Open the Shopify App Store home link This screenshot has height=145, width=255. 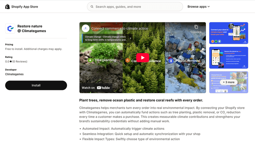coord(22,7)
